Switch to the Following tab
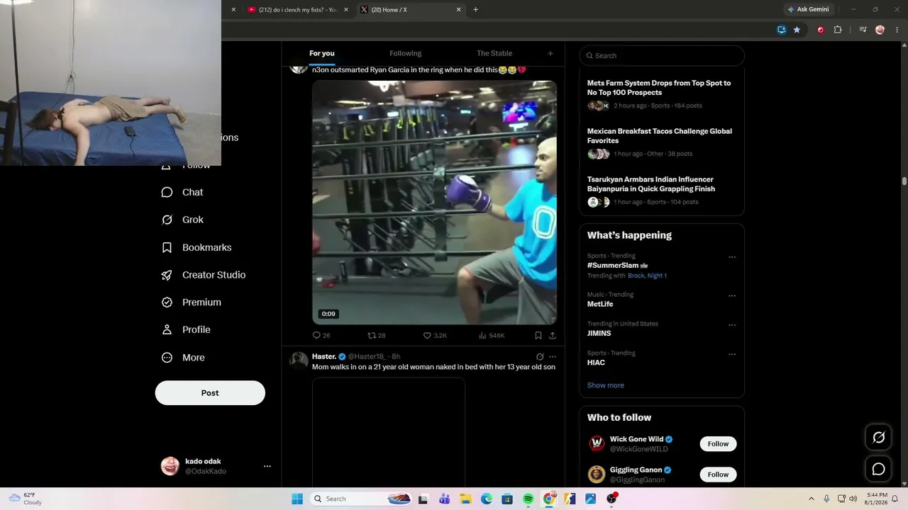This screenshot has height=510, width=908. click(405, 53)
